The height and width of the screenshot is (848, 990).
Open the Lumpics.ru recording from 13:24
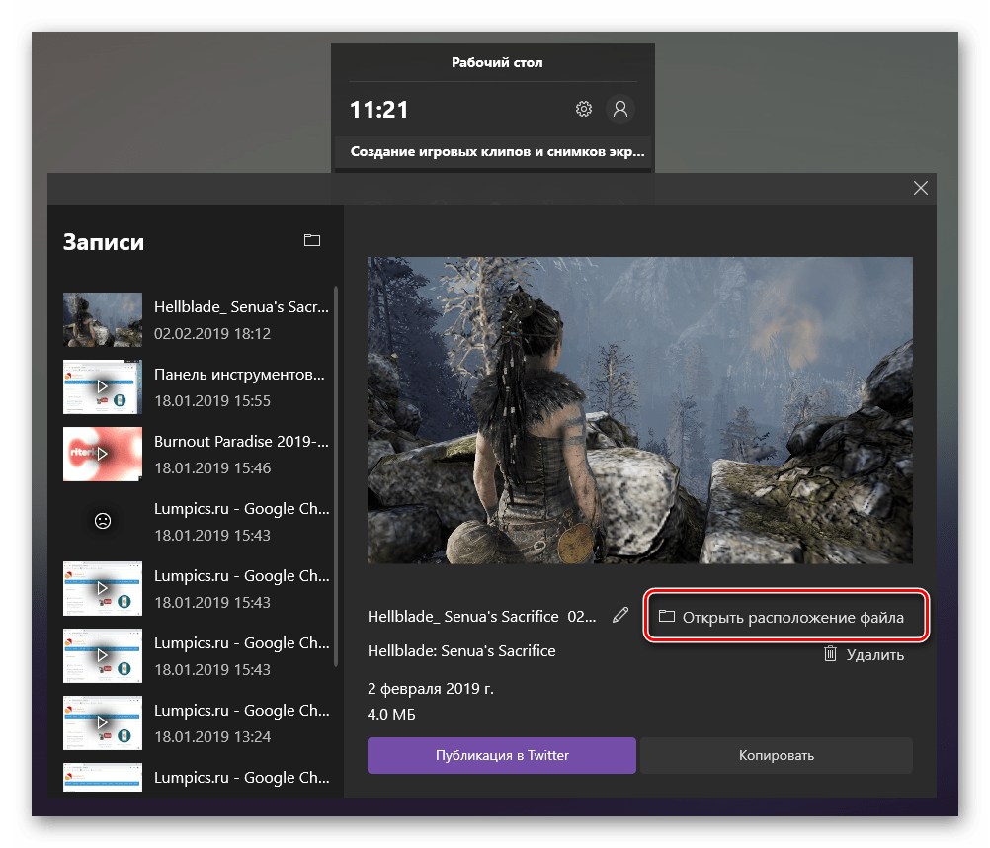103,722
